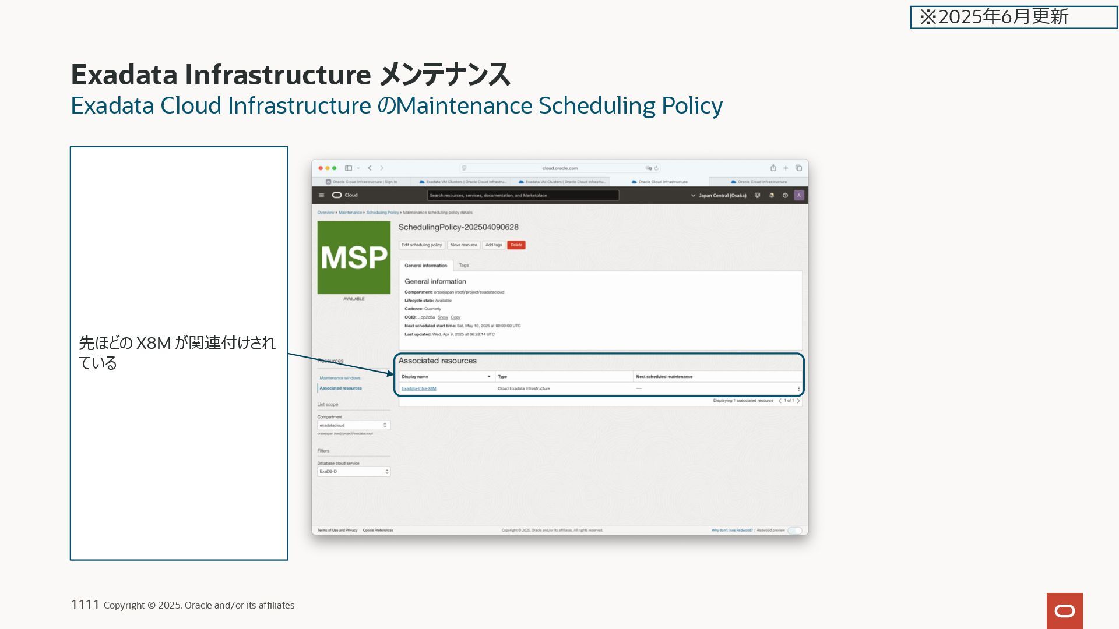The height and width of the screenshot is (629, 1119).
Task: Open the Exadata-Infra-X8M resource link
Action: (x=418, y=388)
